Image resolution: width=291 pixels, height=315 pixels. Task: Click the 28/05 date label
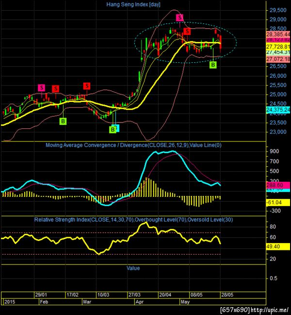click(x=227, y=295)
